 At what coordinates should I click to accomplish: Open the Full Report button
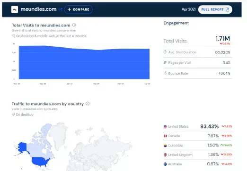click(215, 9)
